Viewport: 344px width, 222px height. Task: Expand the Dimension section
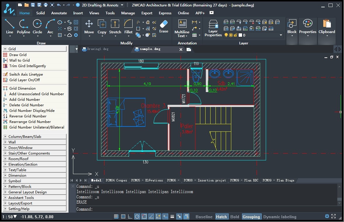point(34,175)
